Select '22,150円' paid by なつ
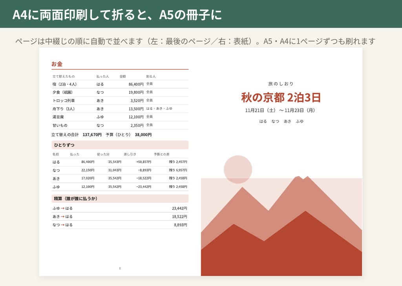The height and width of the screenshot is (286, 402). tap(88, 170)
